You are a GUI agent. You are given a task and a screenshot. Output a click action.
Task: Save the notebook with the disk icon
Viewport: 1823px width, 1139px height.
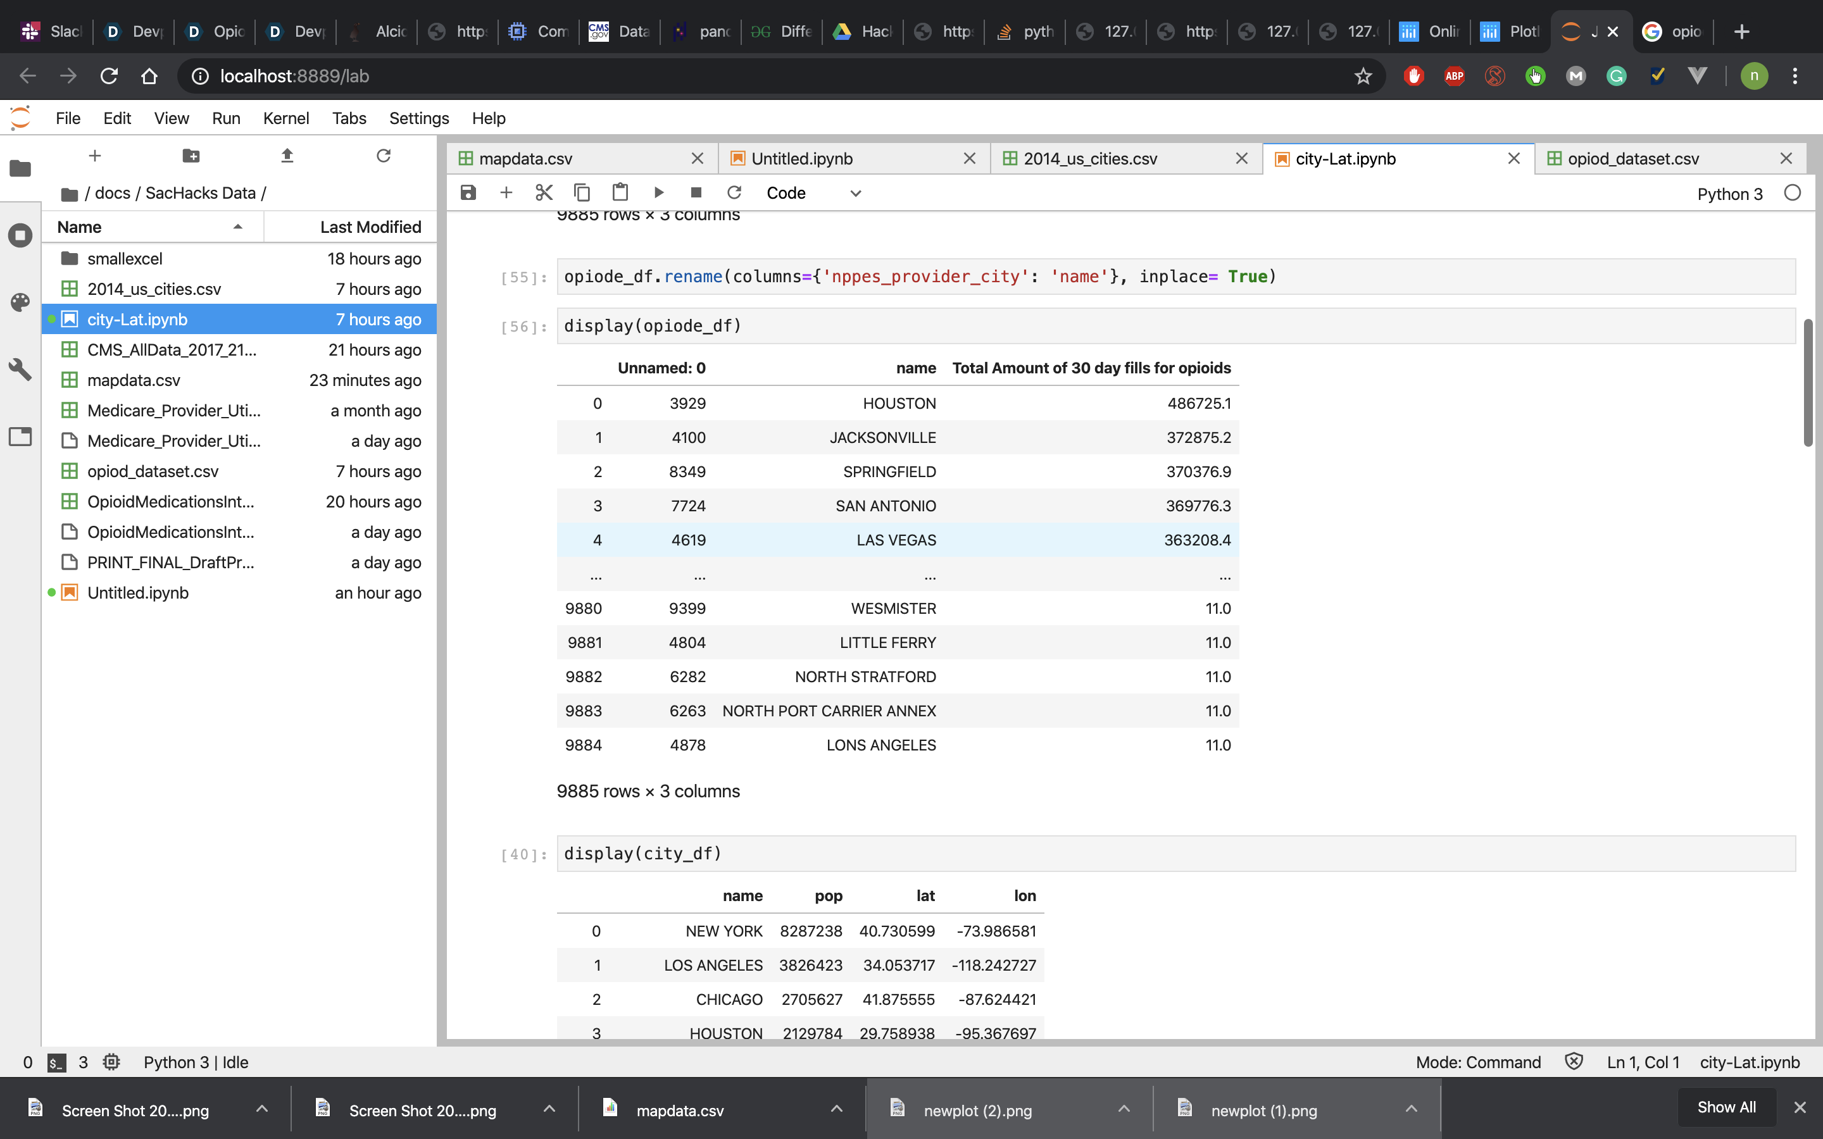pyautogui.click(x=468, y=193)
